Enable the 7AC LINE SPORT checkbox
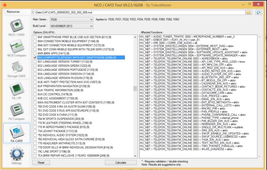Image resolution: width=267 pixels, height=170 pixels. pyautogui.click(x=35, y=151)
